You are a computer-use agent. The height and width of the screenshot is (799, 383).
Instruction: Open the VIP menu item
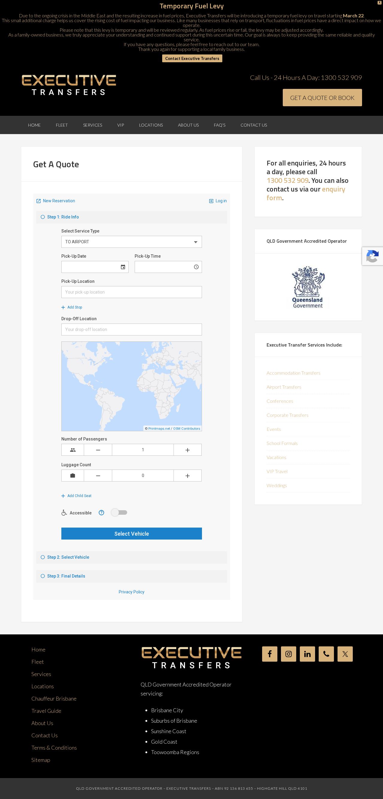pyautogui.click(x=121, y=125)
